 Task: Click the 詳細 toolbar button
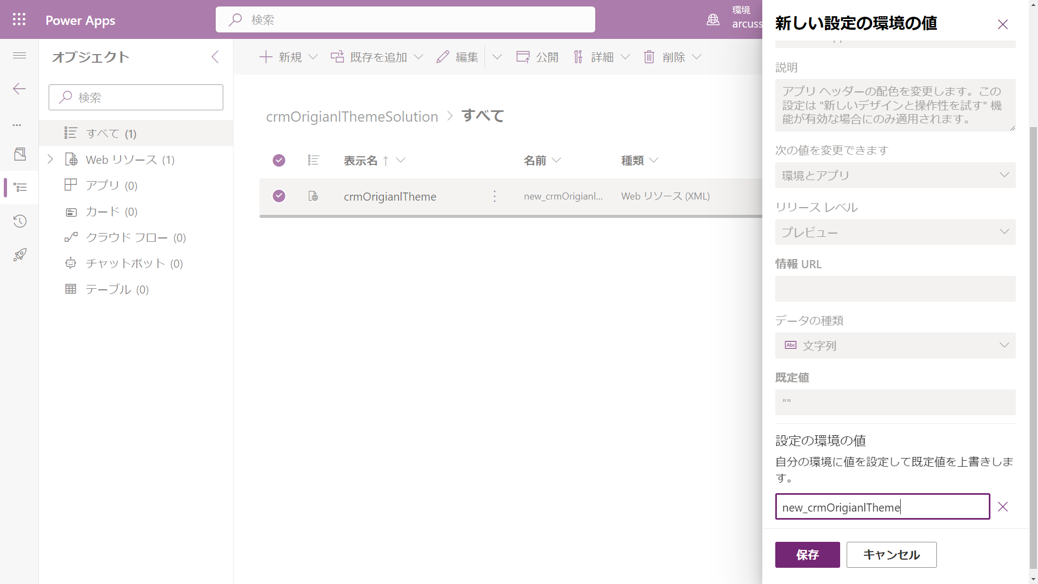[x=594, y=57]
